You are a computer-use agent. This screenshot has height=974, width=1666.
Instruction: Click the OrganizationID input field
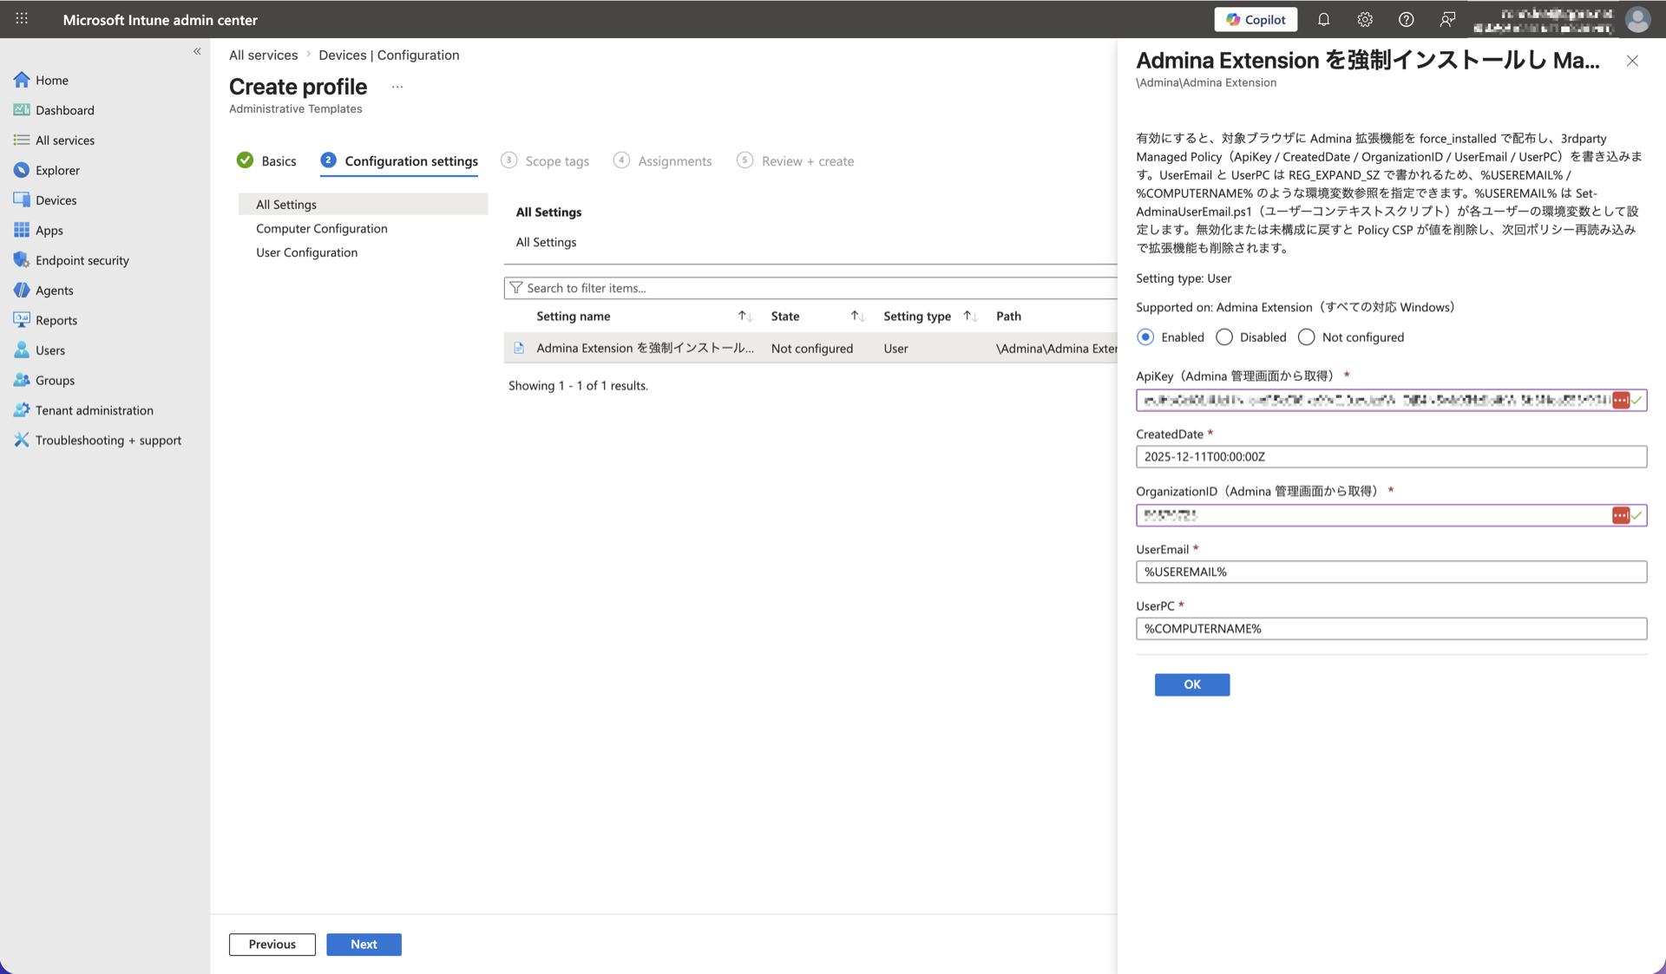point(1391,515)
